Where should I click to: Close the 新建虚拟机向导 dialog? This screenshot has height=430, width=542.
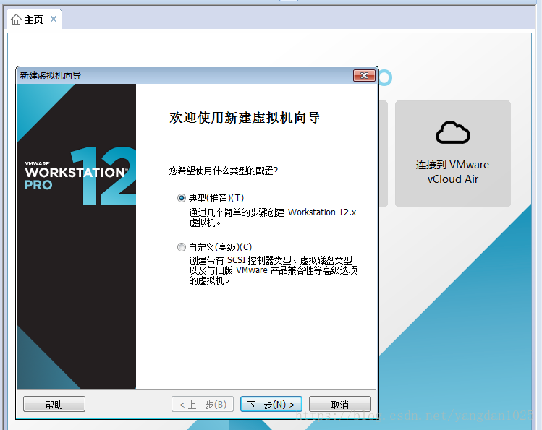pyautogui.click(x=364, y=75)
